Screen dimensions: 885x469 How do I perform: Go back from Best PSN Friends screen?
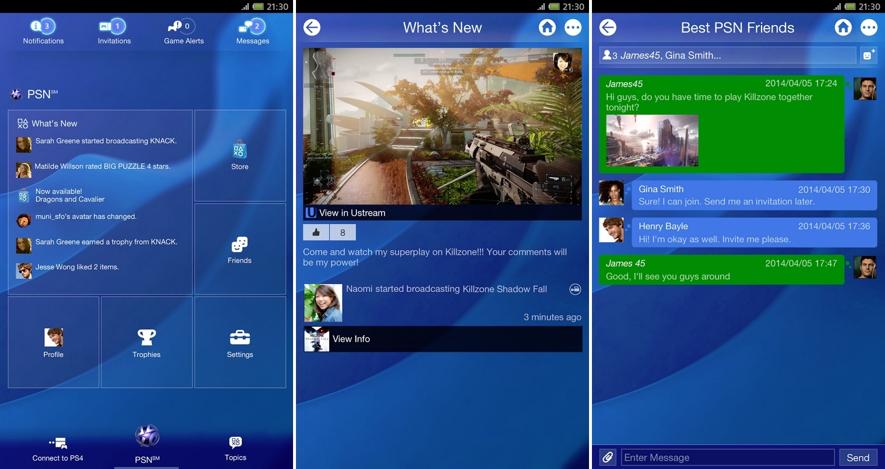click(608, 27)
